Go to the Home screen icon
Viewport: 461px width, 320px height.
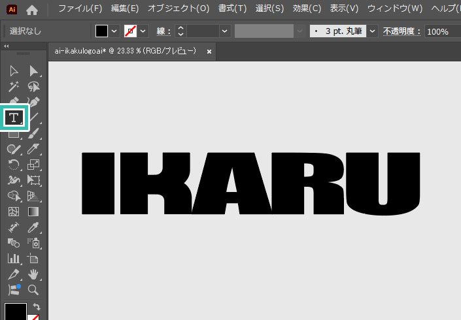point(32,10)
